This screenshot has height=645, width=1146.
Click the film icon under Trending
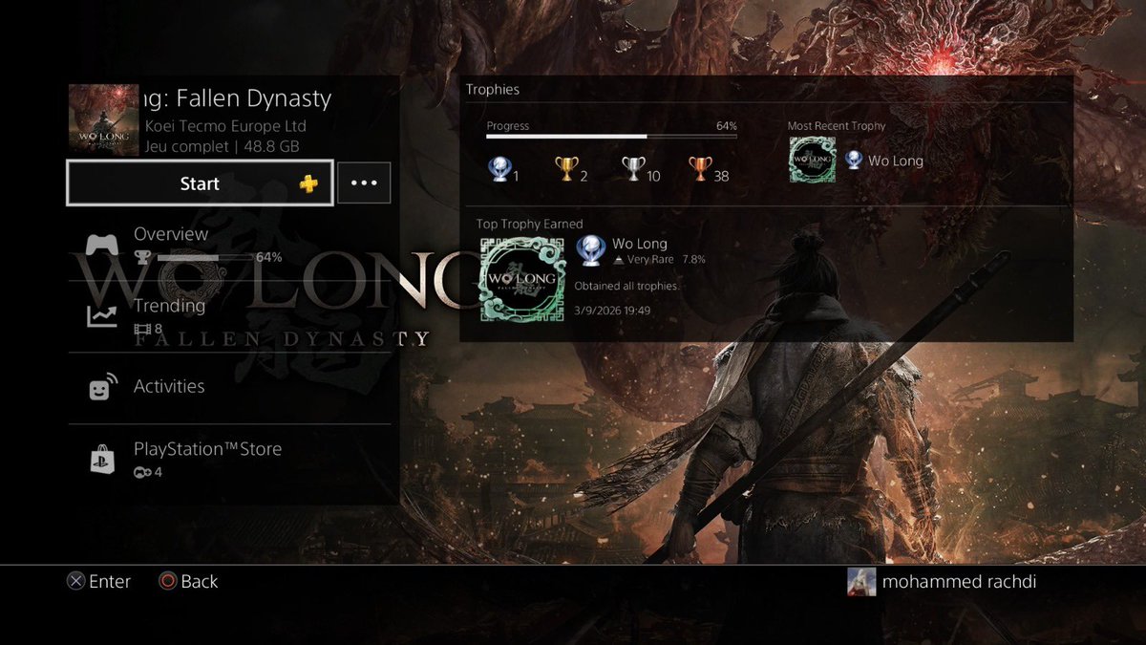(x=143, y=329)
